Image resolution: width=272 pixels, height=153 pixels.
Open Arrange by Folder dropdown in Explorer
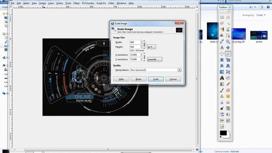[261, 15]
